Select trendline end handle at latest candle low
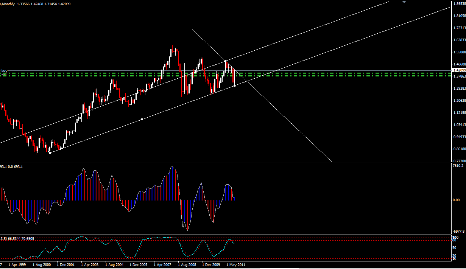Viewport: 466px width, 269px height. 235,86
